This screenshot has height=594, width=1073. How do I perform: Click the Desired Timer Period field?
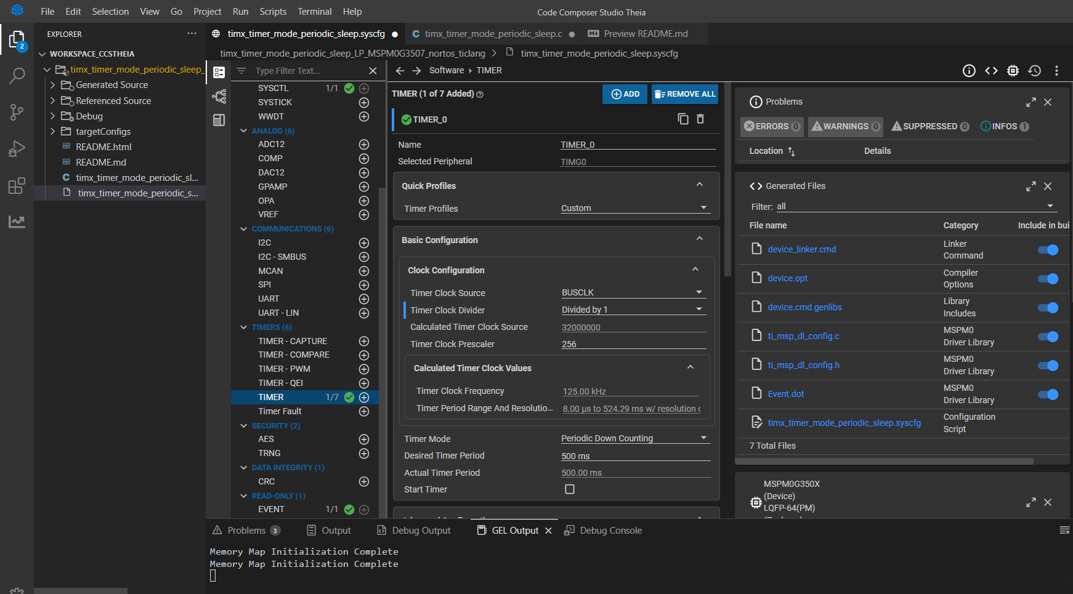(634, 456)
